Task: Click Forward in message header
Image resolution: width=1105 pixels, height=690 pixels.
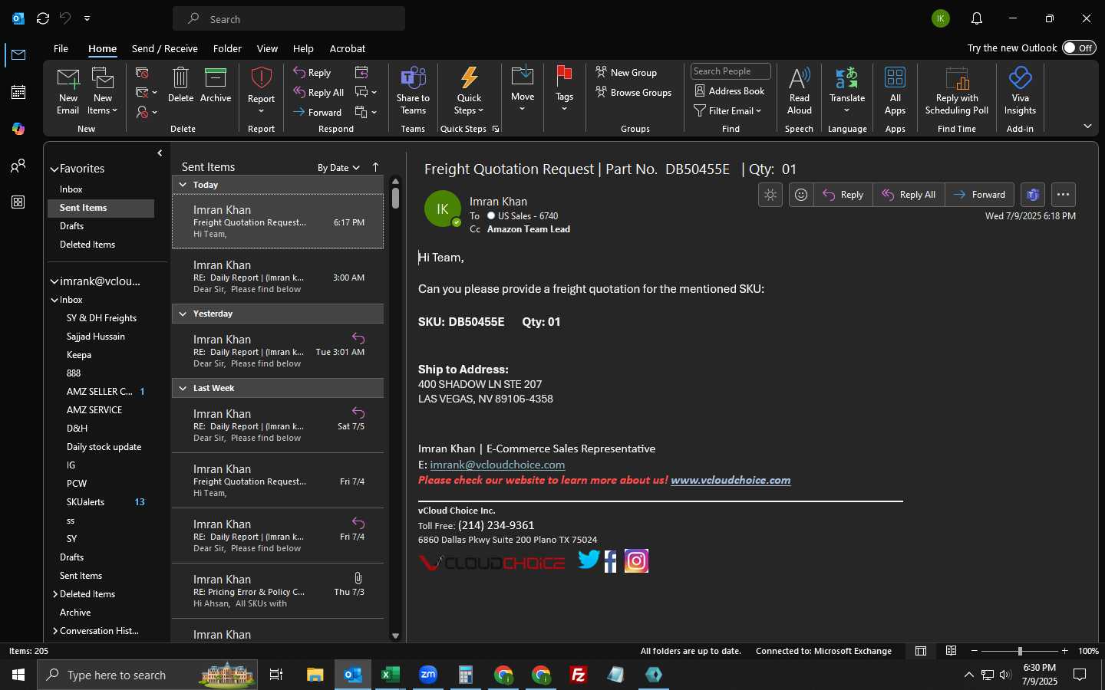Action: pyautogui.click(x=979, y=195)
